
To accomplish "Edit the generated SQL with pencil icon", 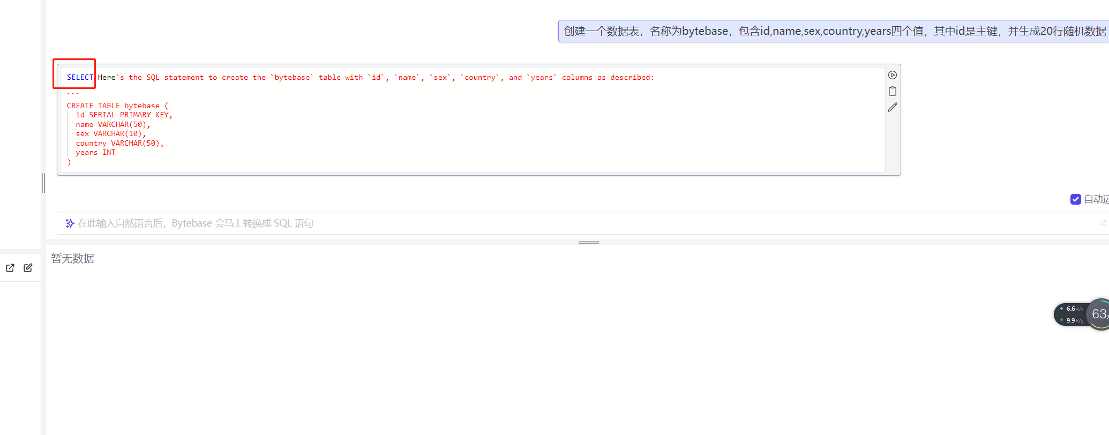I will pos(892,108).
